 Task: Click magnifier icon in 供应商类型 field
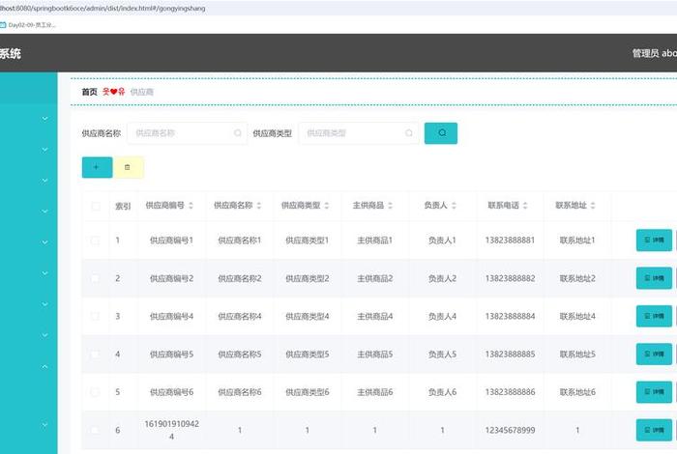pos(410,133)
